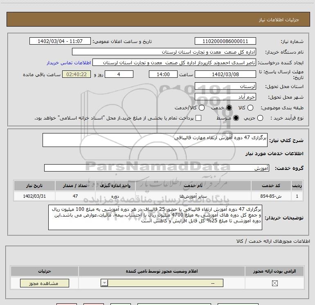This screenshot has height=305, width=315.
Task: Click the توضیحات خریدار text area
Action: pos(155,217)
